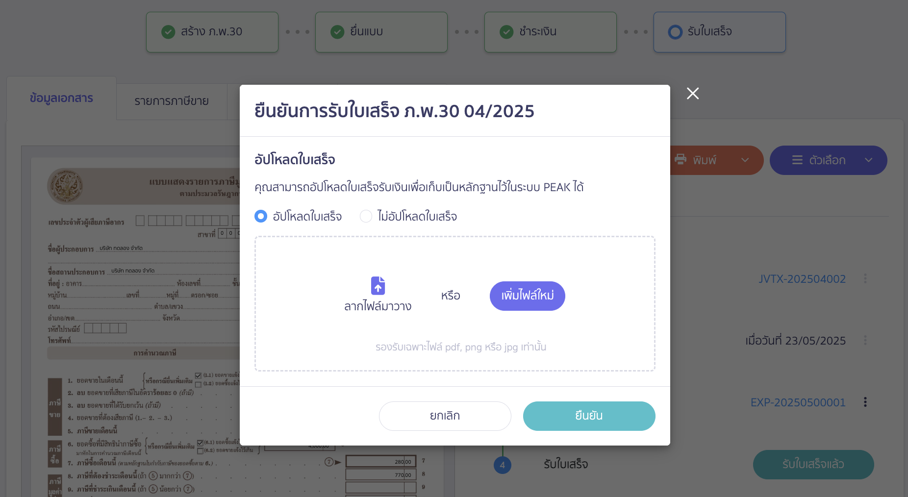The image size is (908, 497).
Task: Expand the ตัวเลือก dropdown chevron
Action: (x=869, y=160)
